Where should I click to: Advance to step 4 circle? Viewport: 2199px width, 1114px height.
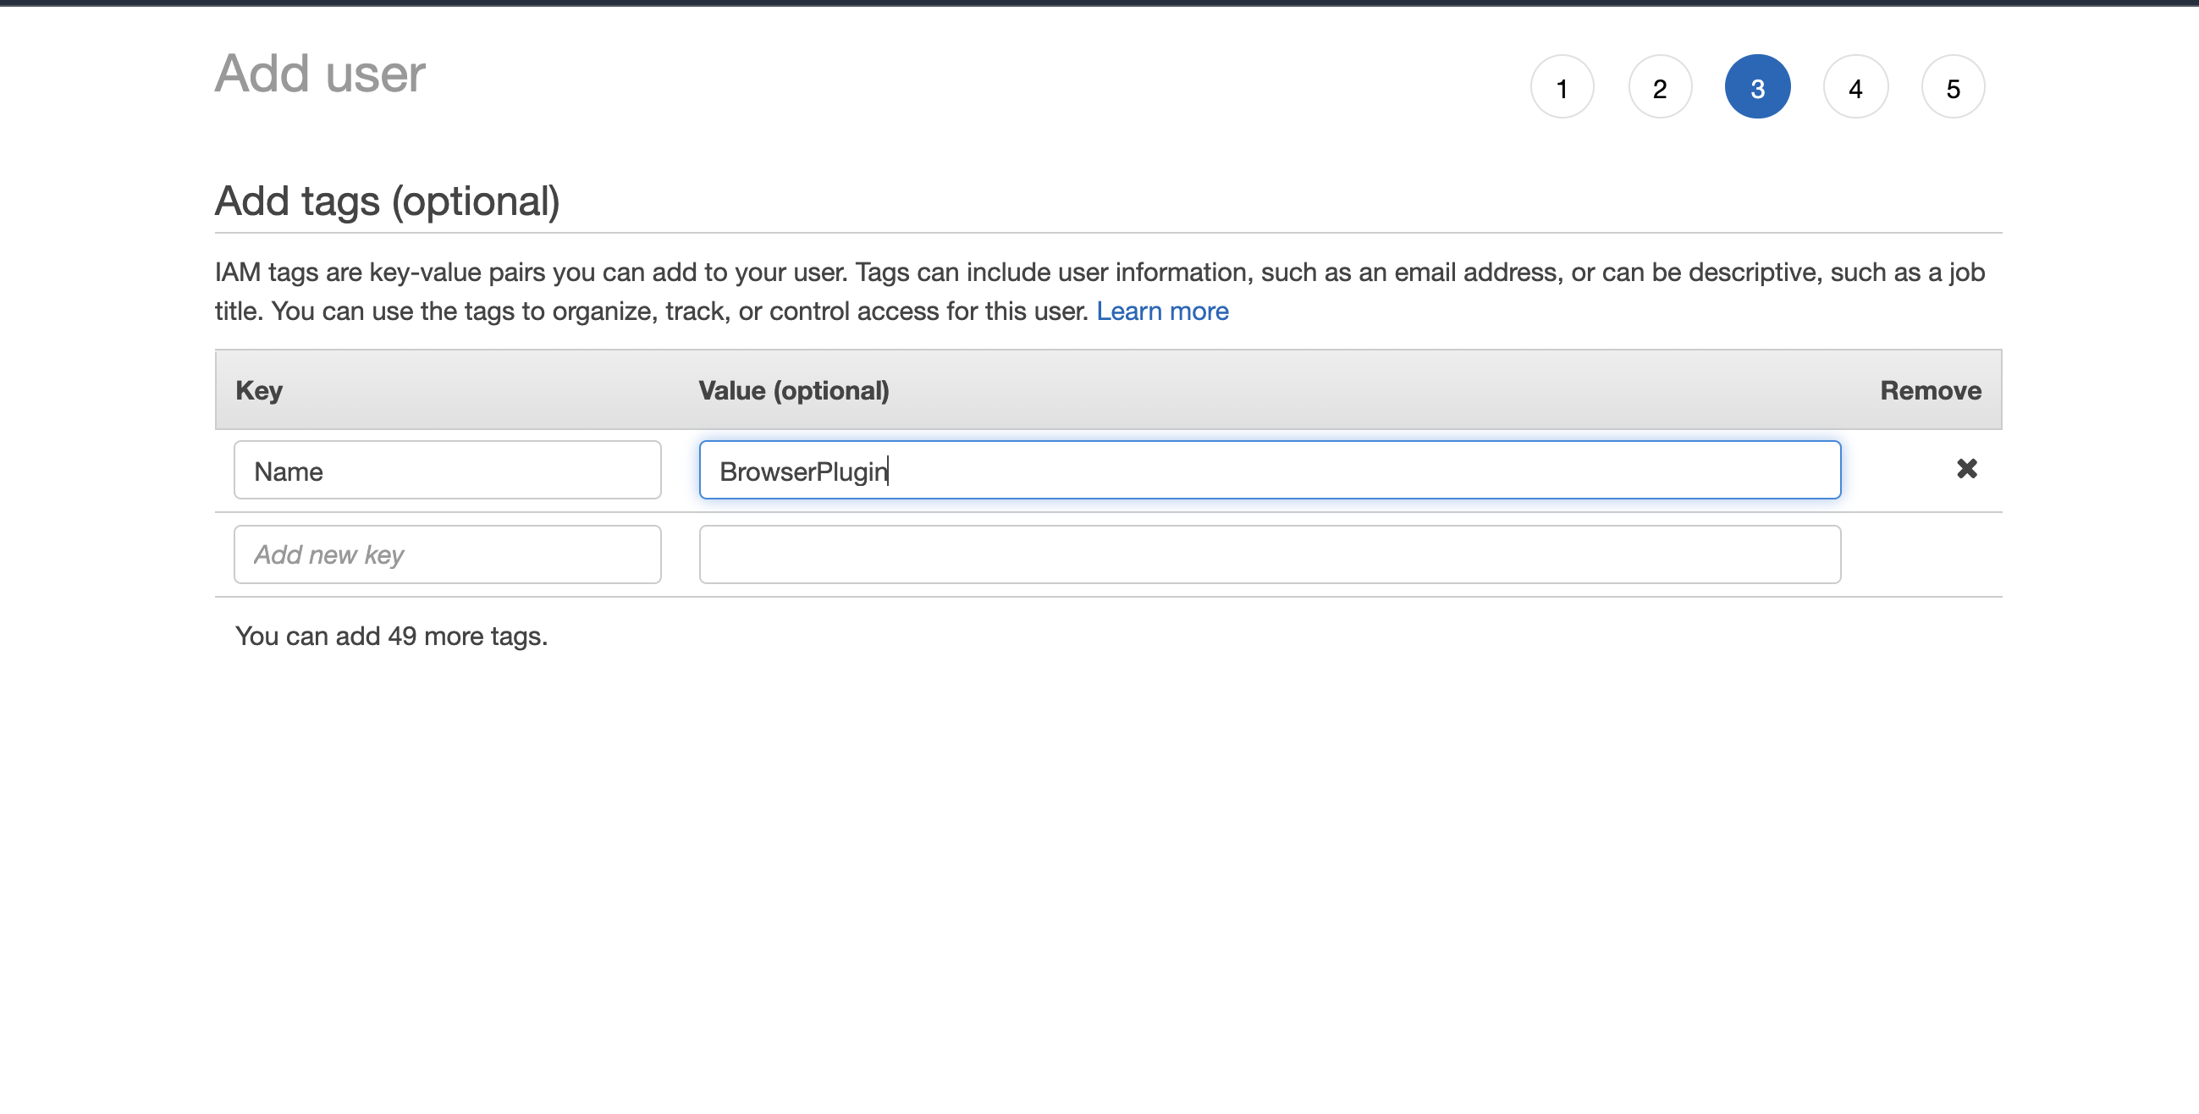pos(1855,87)
